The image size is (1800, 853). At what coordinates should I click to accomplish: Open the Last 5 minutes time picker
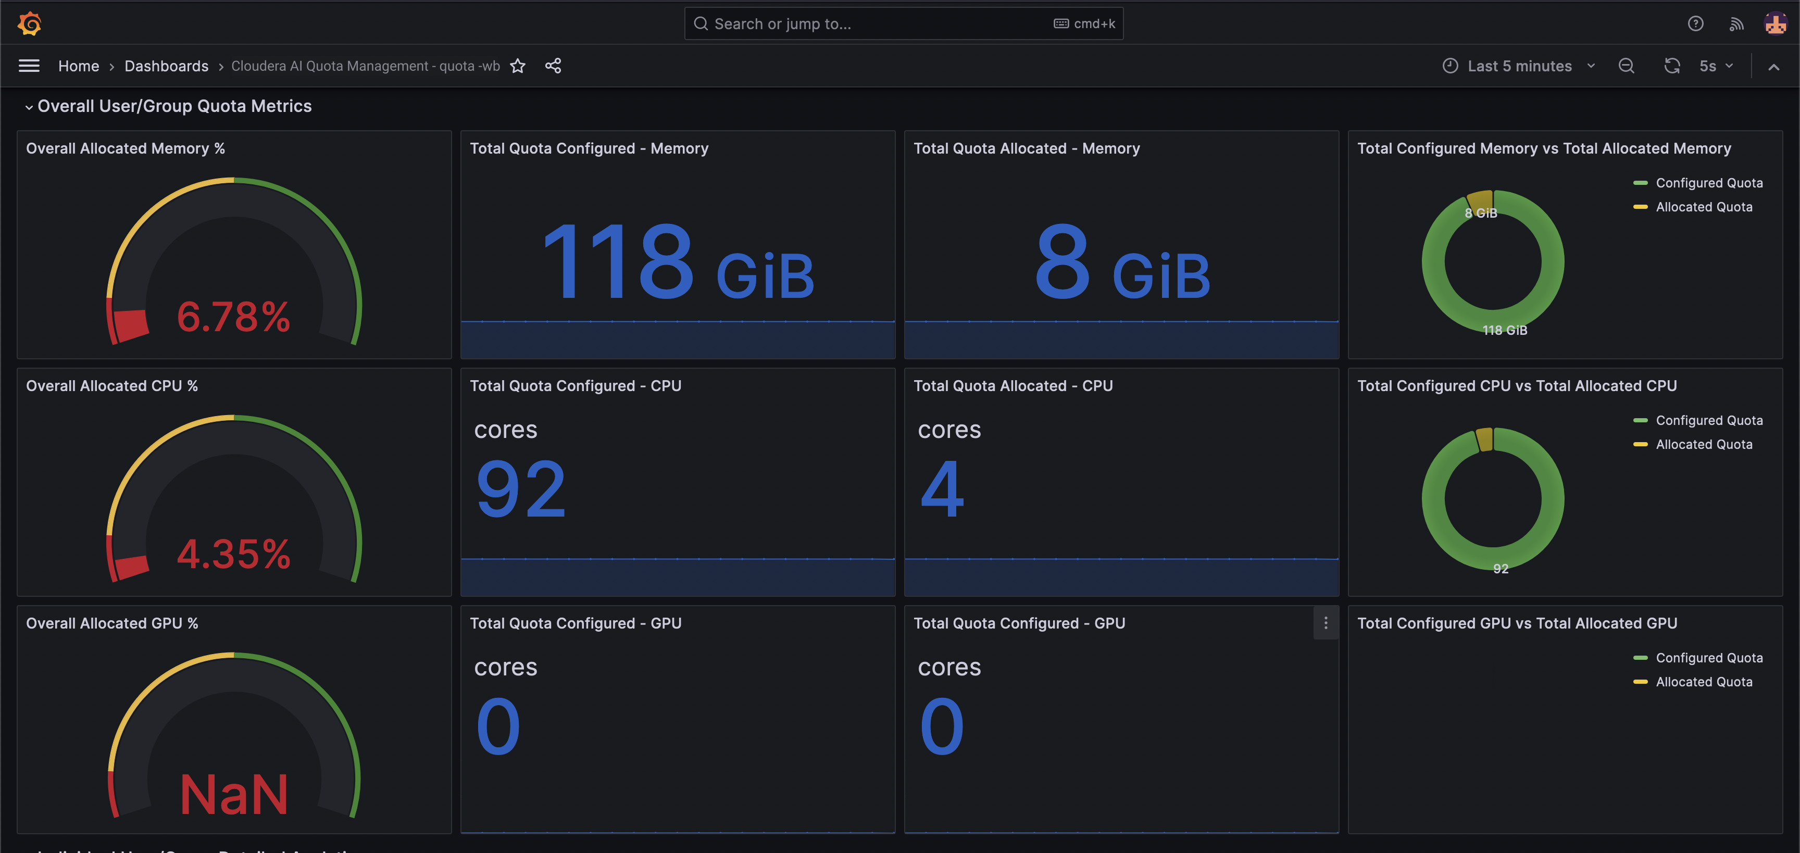click(x=1519, y=66)
